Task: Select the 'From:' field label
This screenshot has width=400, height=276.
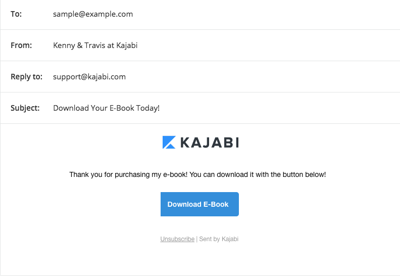Action: tap(21, 45)
